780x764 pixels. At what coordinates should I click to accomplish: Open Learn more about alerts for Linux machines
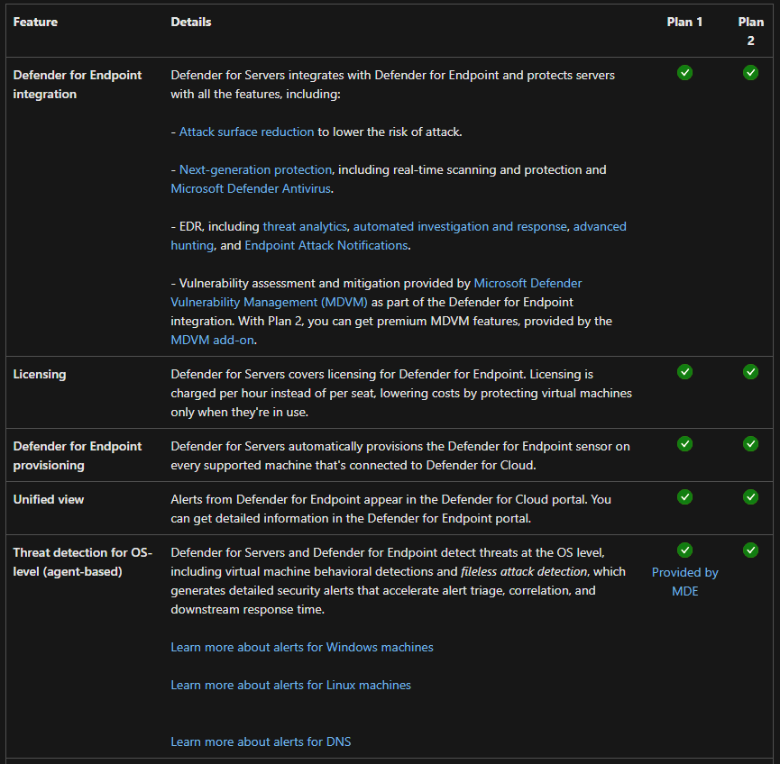[290, 685]
